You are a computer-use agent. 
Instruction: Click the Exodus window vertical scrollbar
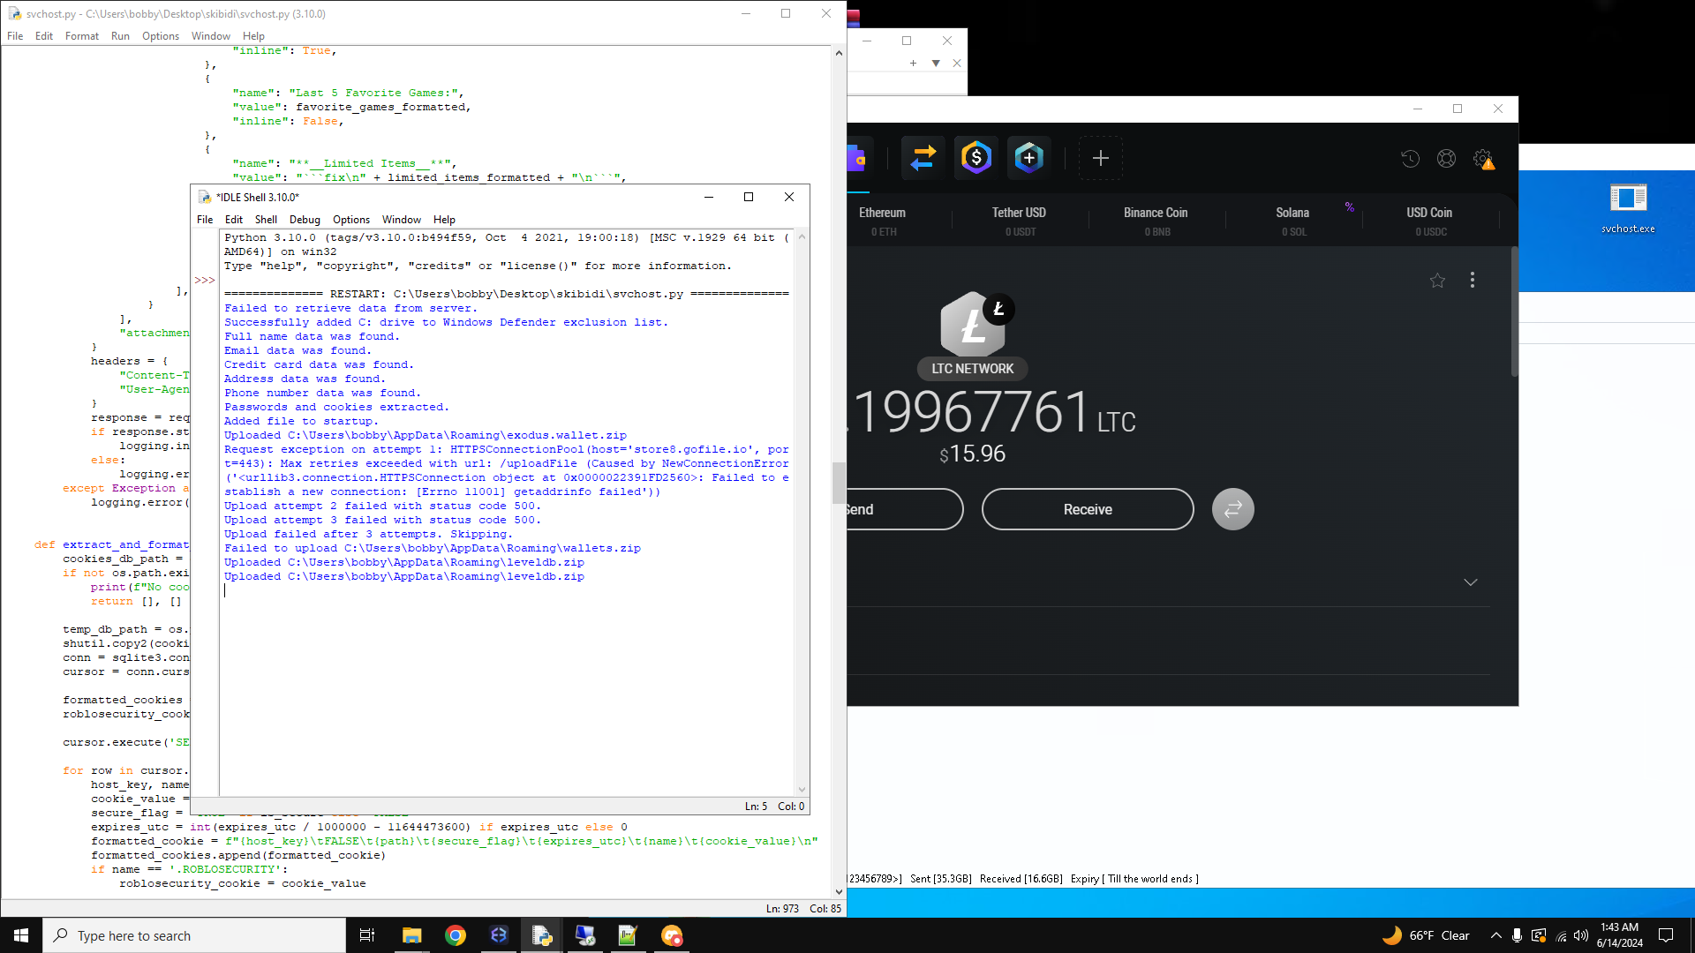click(1514, 311)
